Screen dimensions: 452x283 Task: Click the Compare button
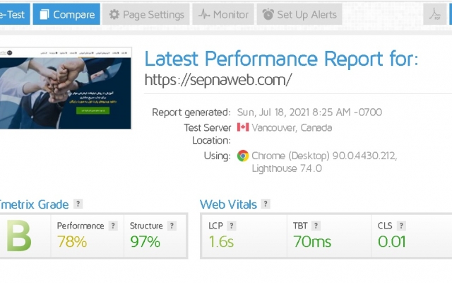66,14
